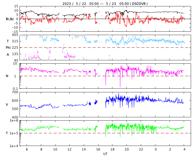The height and width of the screenshot is (156, 195).
Task: Click the UT label below the time axis
Action: click(x=105, y=154)
